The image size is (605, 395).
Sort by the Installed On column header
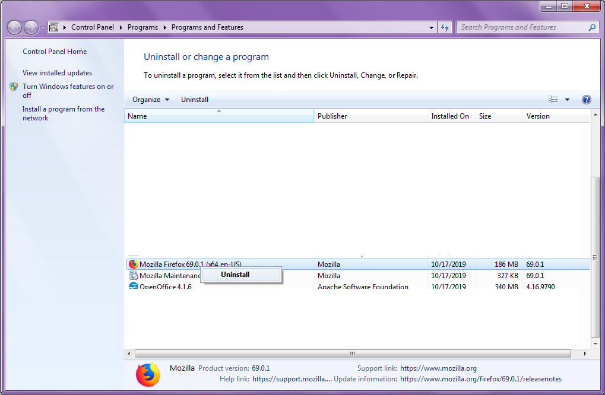click(x=451, y=116)
